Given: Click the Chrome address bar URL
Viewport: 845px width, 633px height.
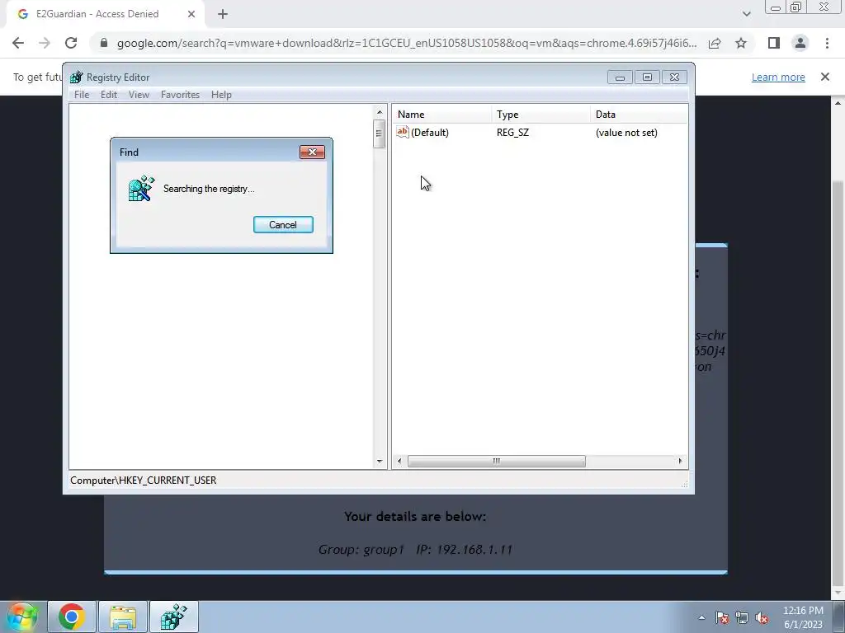Looking at the screenshot, I should (407, 43).
